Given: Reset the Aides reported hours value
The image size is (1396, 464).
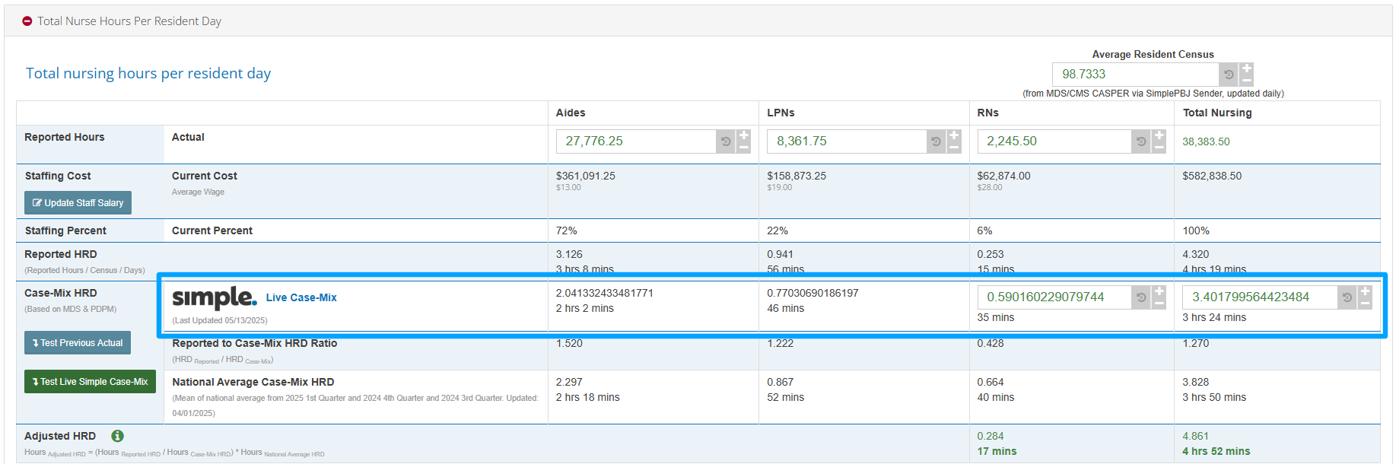Looking at the screenshot, I should (x=725, y=141).
